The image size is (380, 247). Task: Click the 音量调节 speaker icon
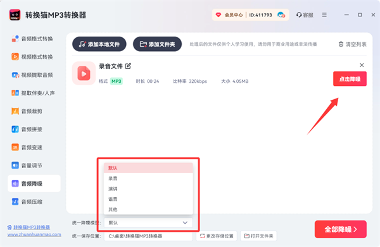pos(15,166)
